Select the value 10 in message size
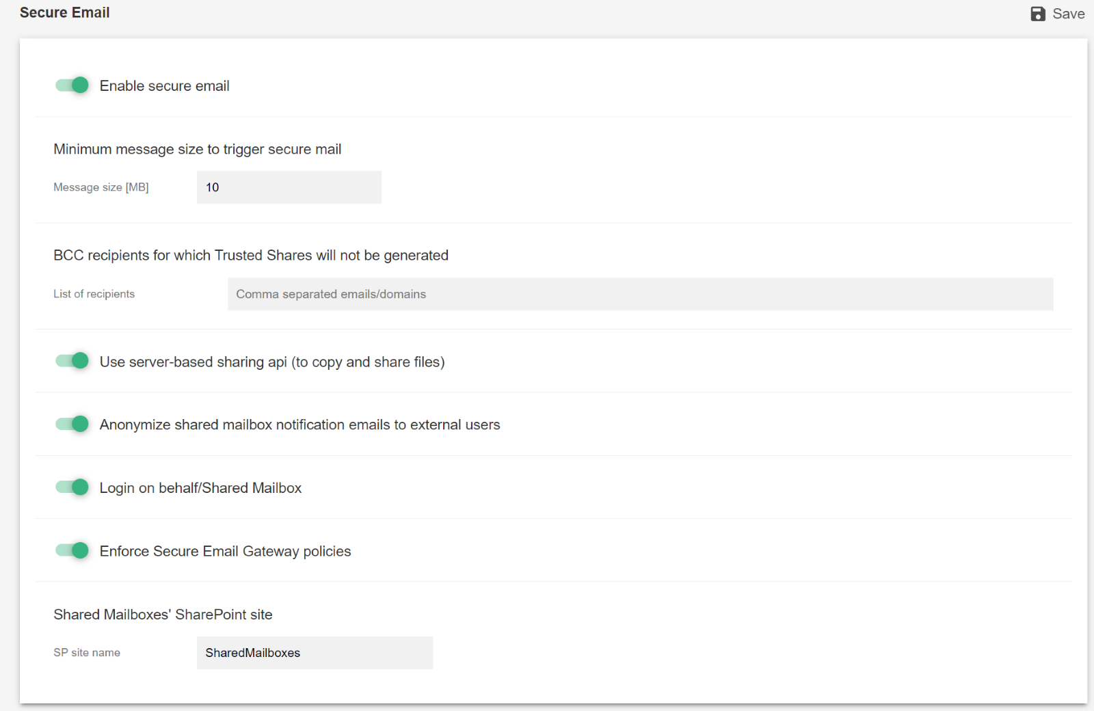The width and height of the screenshot is (1094, 711). point(212,187)
